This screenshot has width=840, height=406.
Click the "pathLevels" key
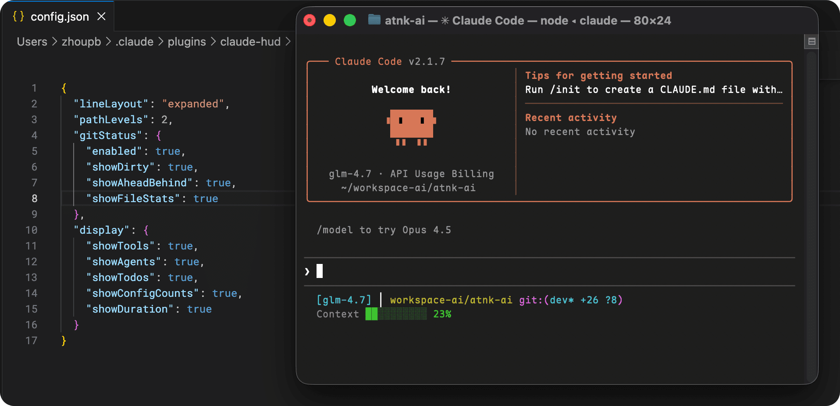(111, 120)
